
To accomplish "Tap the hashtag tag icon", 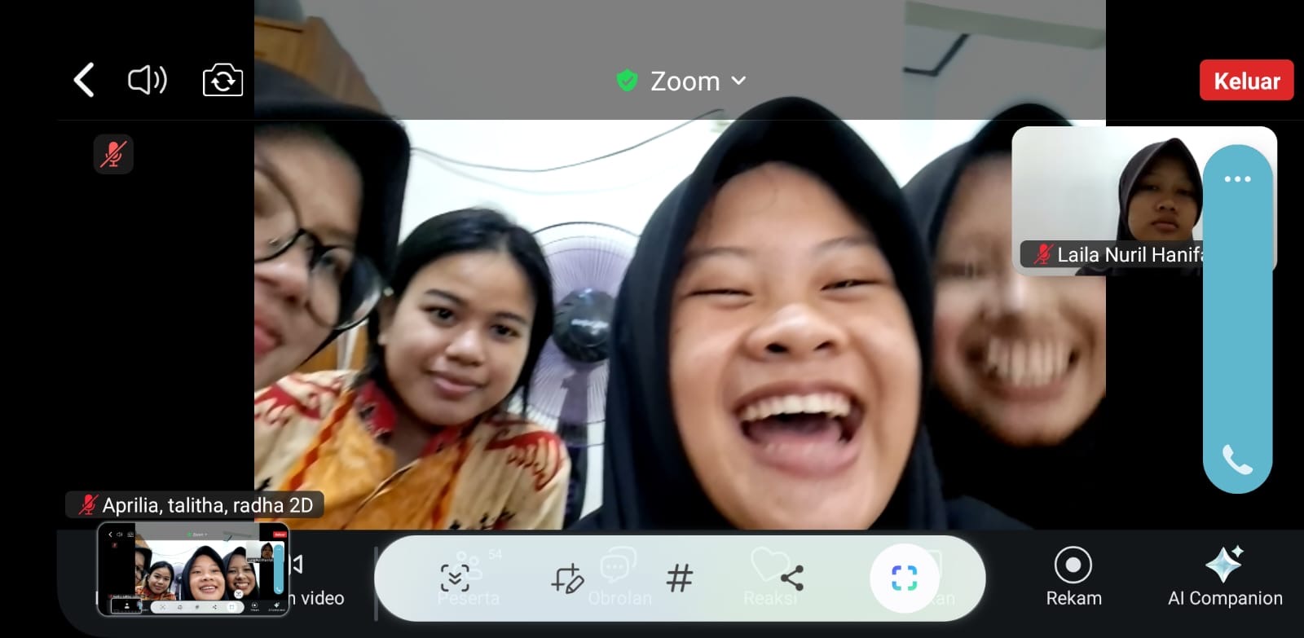I will (679, 579).
